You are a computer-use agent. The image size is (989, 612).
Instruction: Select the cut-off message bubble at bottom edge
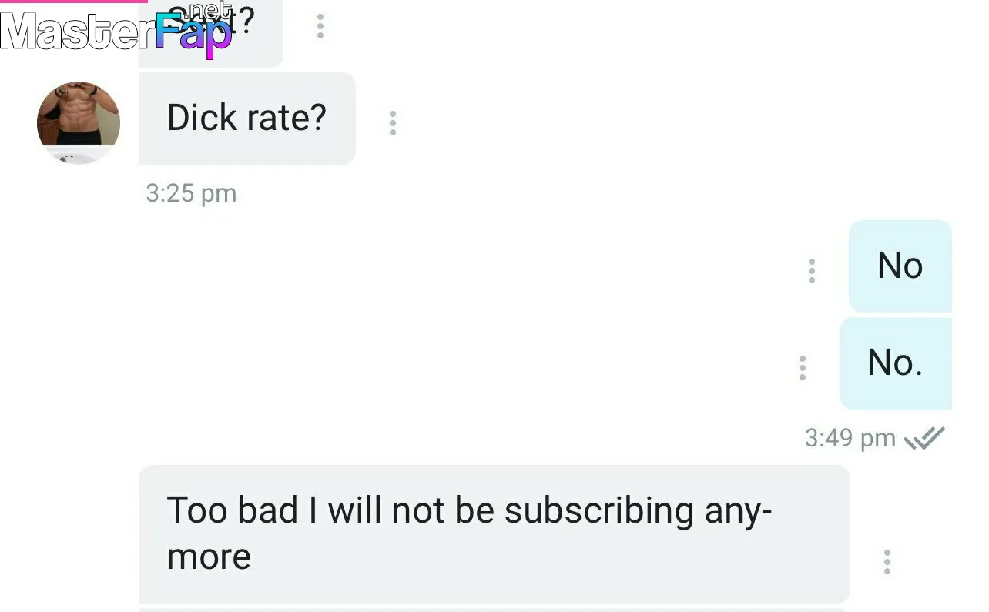494,610
